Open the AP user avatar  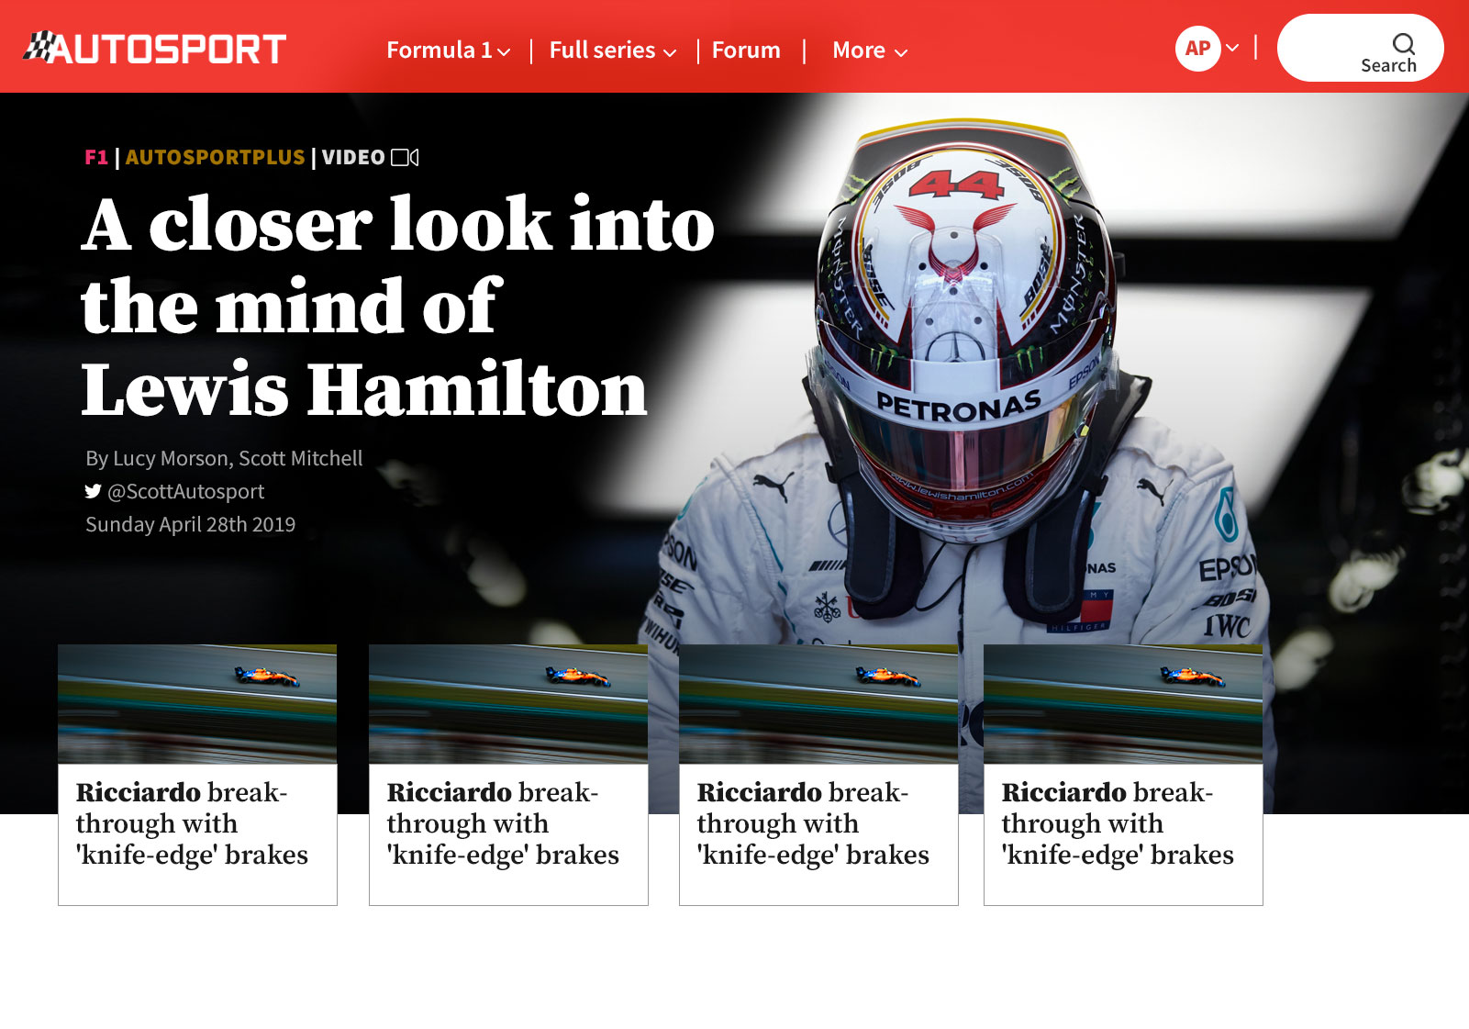1197,49
